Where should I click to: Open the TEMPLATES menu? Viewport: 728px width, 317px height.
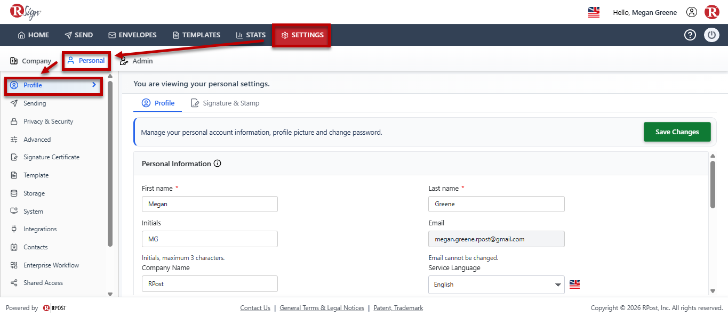tap(196, 35)
